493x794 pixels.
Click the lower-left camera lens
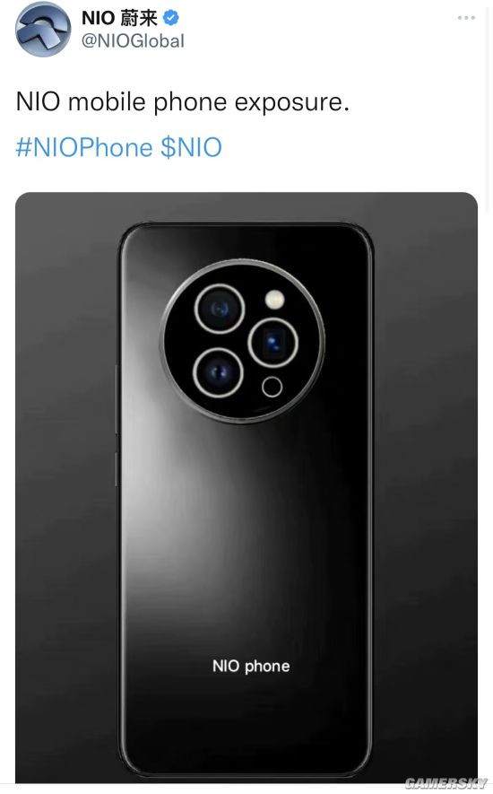coord(218,372)
